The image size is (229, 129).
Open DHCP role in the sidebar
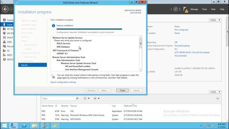point(8,38)
